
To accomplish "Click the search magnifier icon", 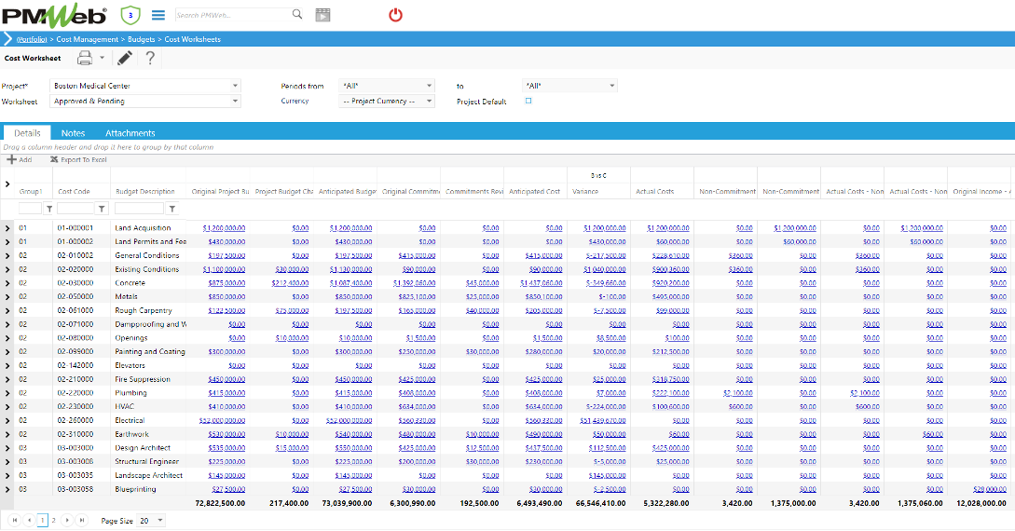I will 297,14.
